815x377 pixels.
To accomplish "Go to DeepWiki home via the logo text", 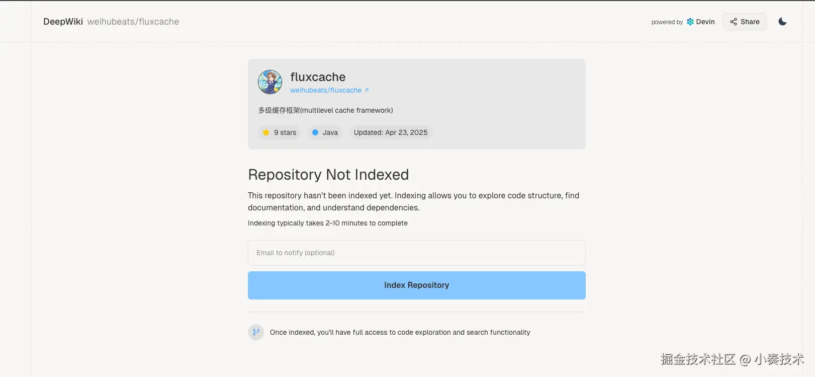I will (x=63, y=22).
